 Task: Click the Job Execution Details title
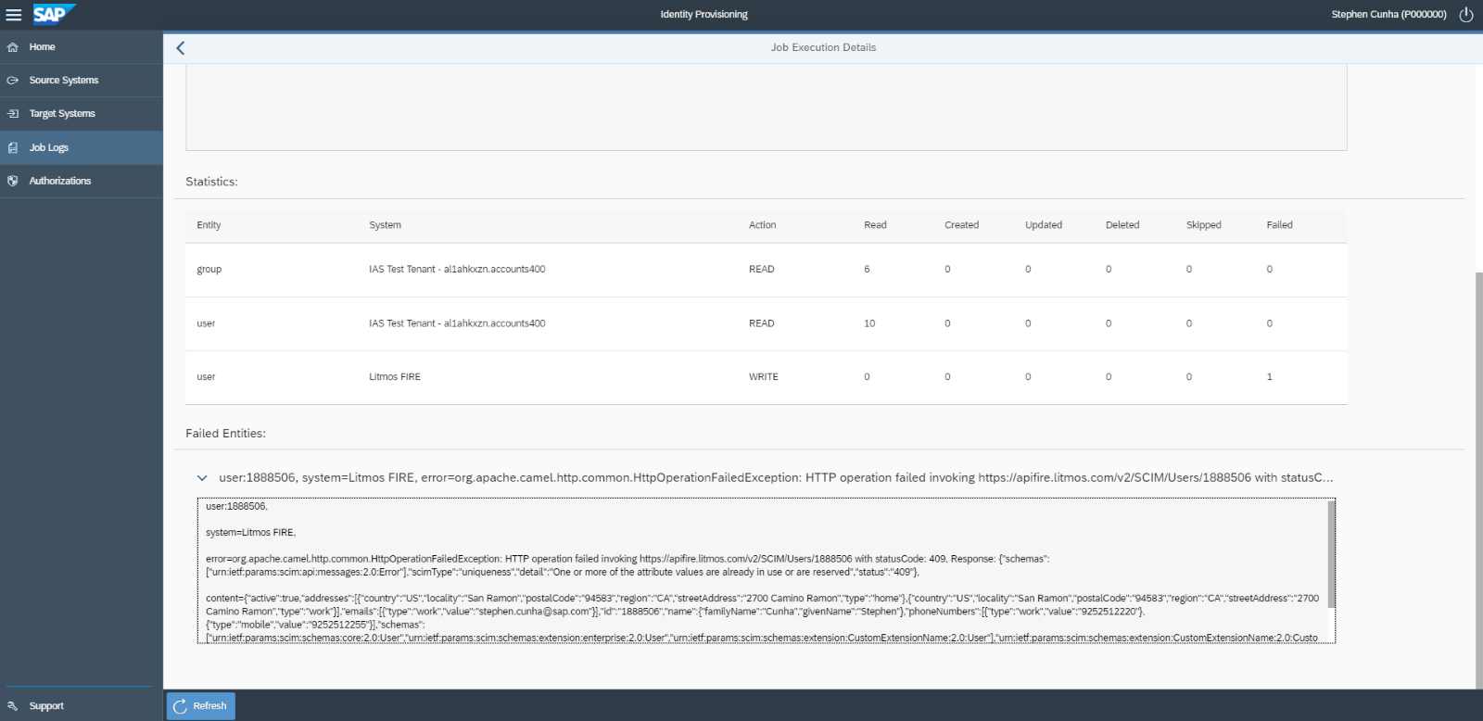[823, 48]
